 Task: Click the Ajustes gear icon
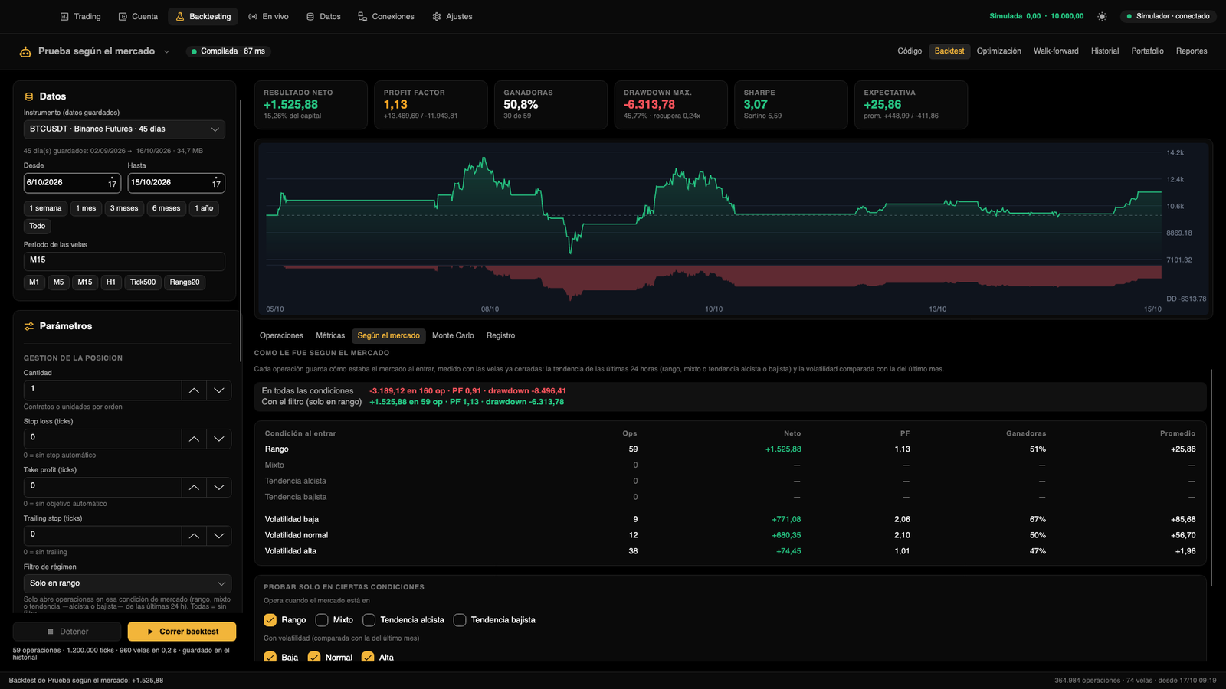click(x=437, y=16)
